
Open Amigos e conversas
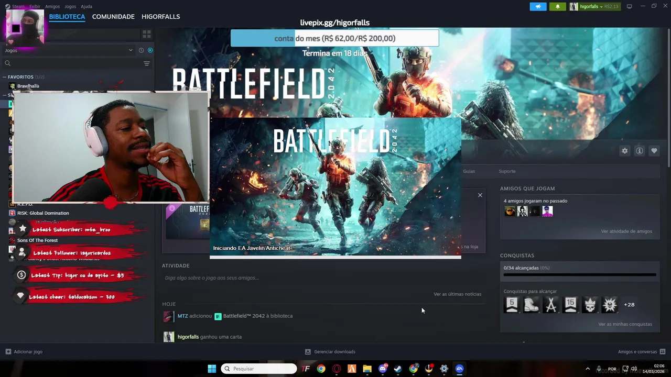(x=642, y=352)
